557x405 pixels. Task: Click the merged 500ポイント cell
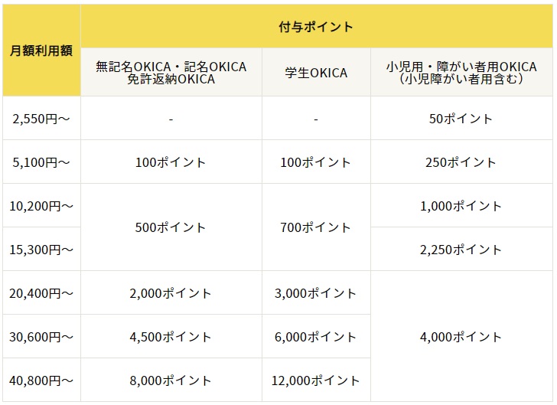(x=171, y=227)
